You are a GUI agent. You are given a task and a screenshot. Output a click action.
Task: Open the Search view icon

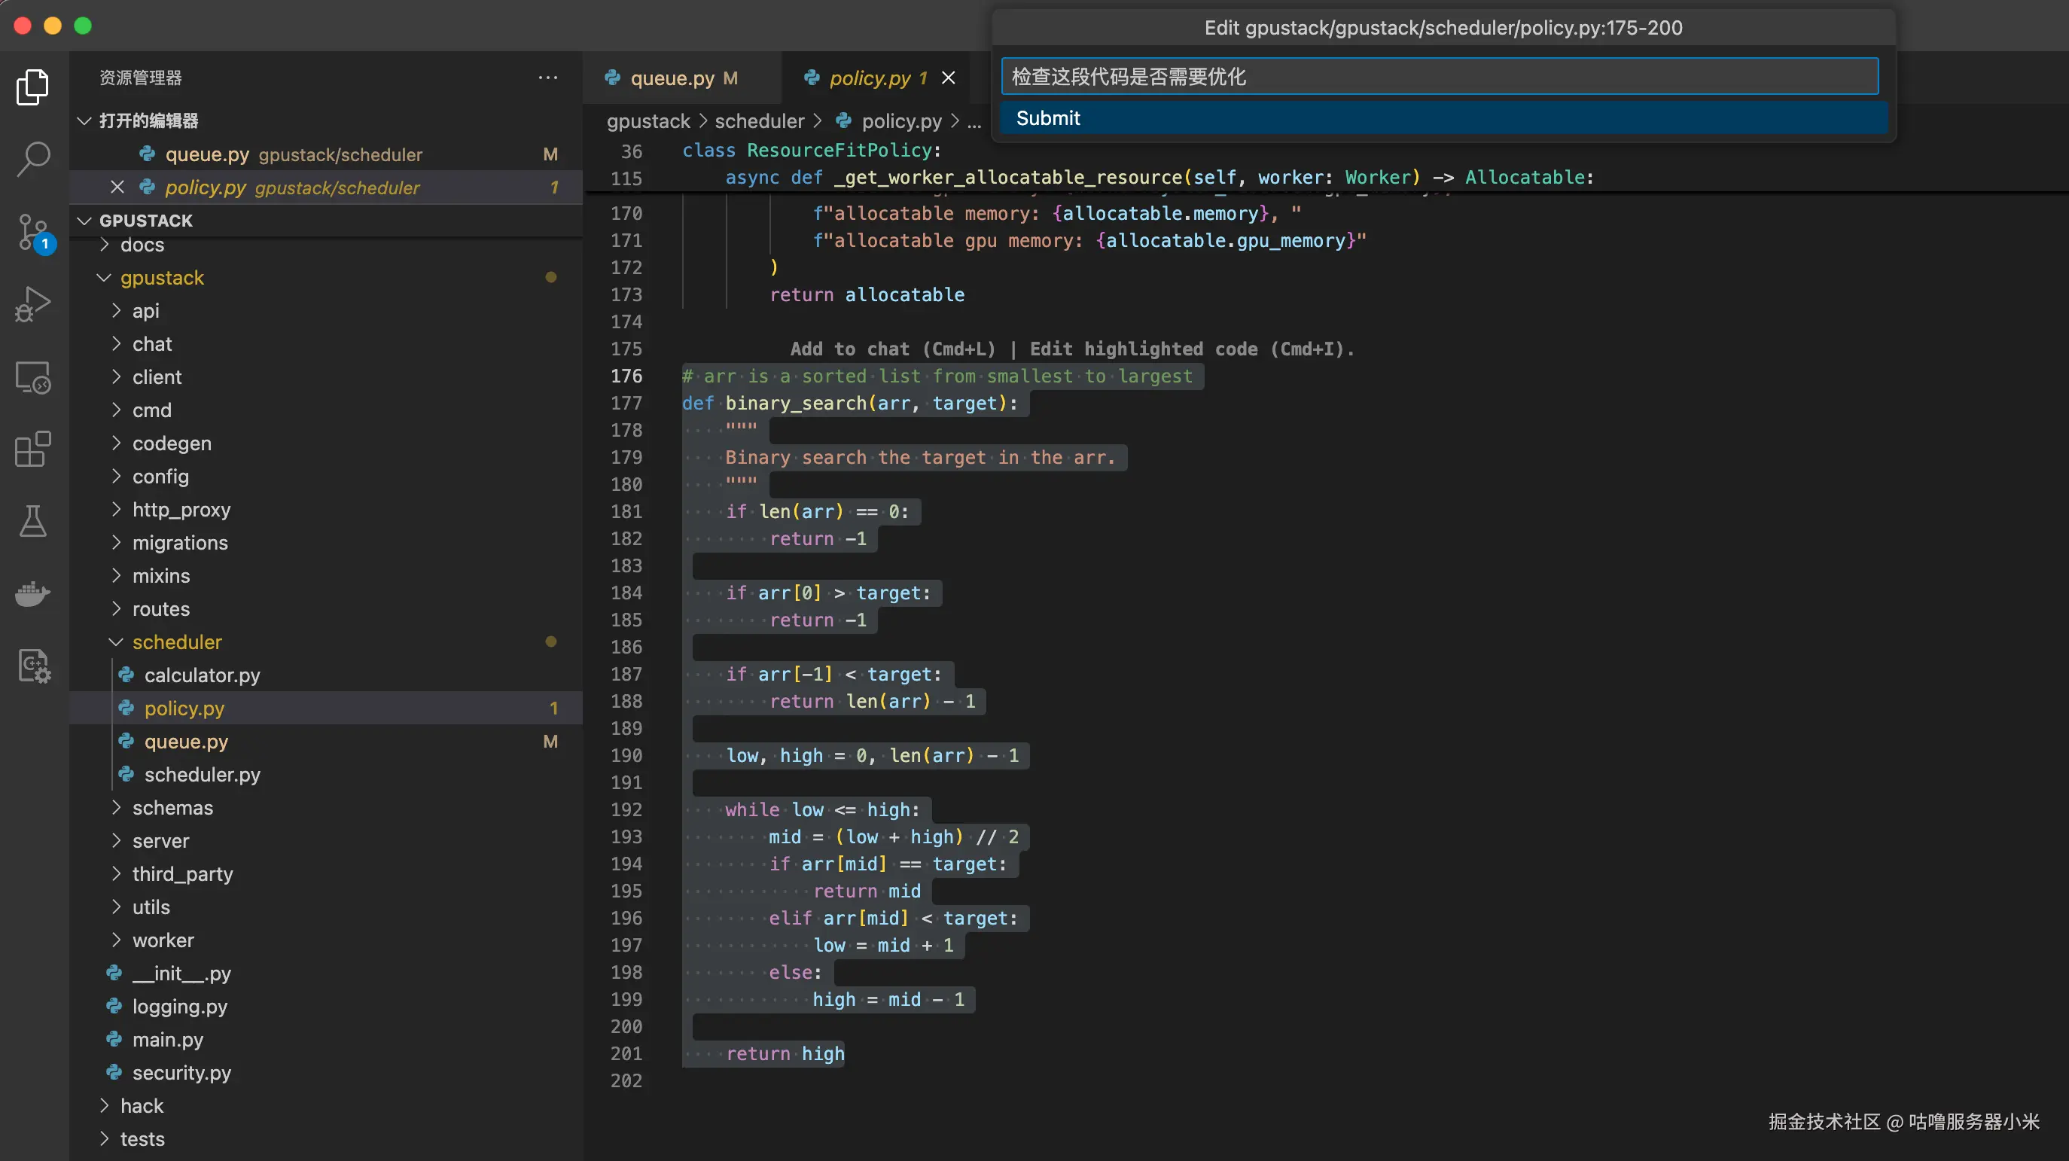point(33,159)
